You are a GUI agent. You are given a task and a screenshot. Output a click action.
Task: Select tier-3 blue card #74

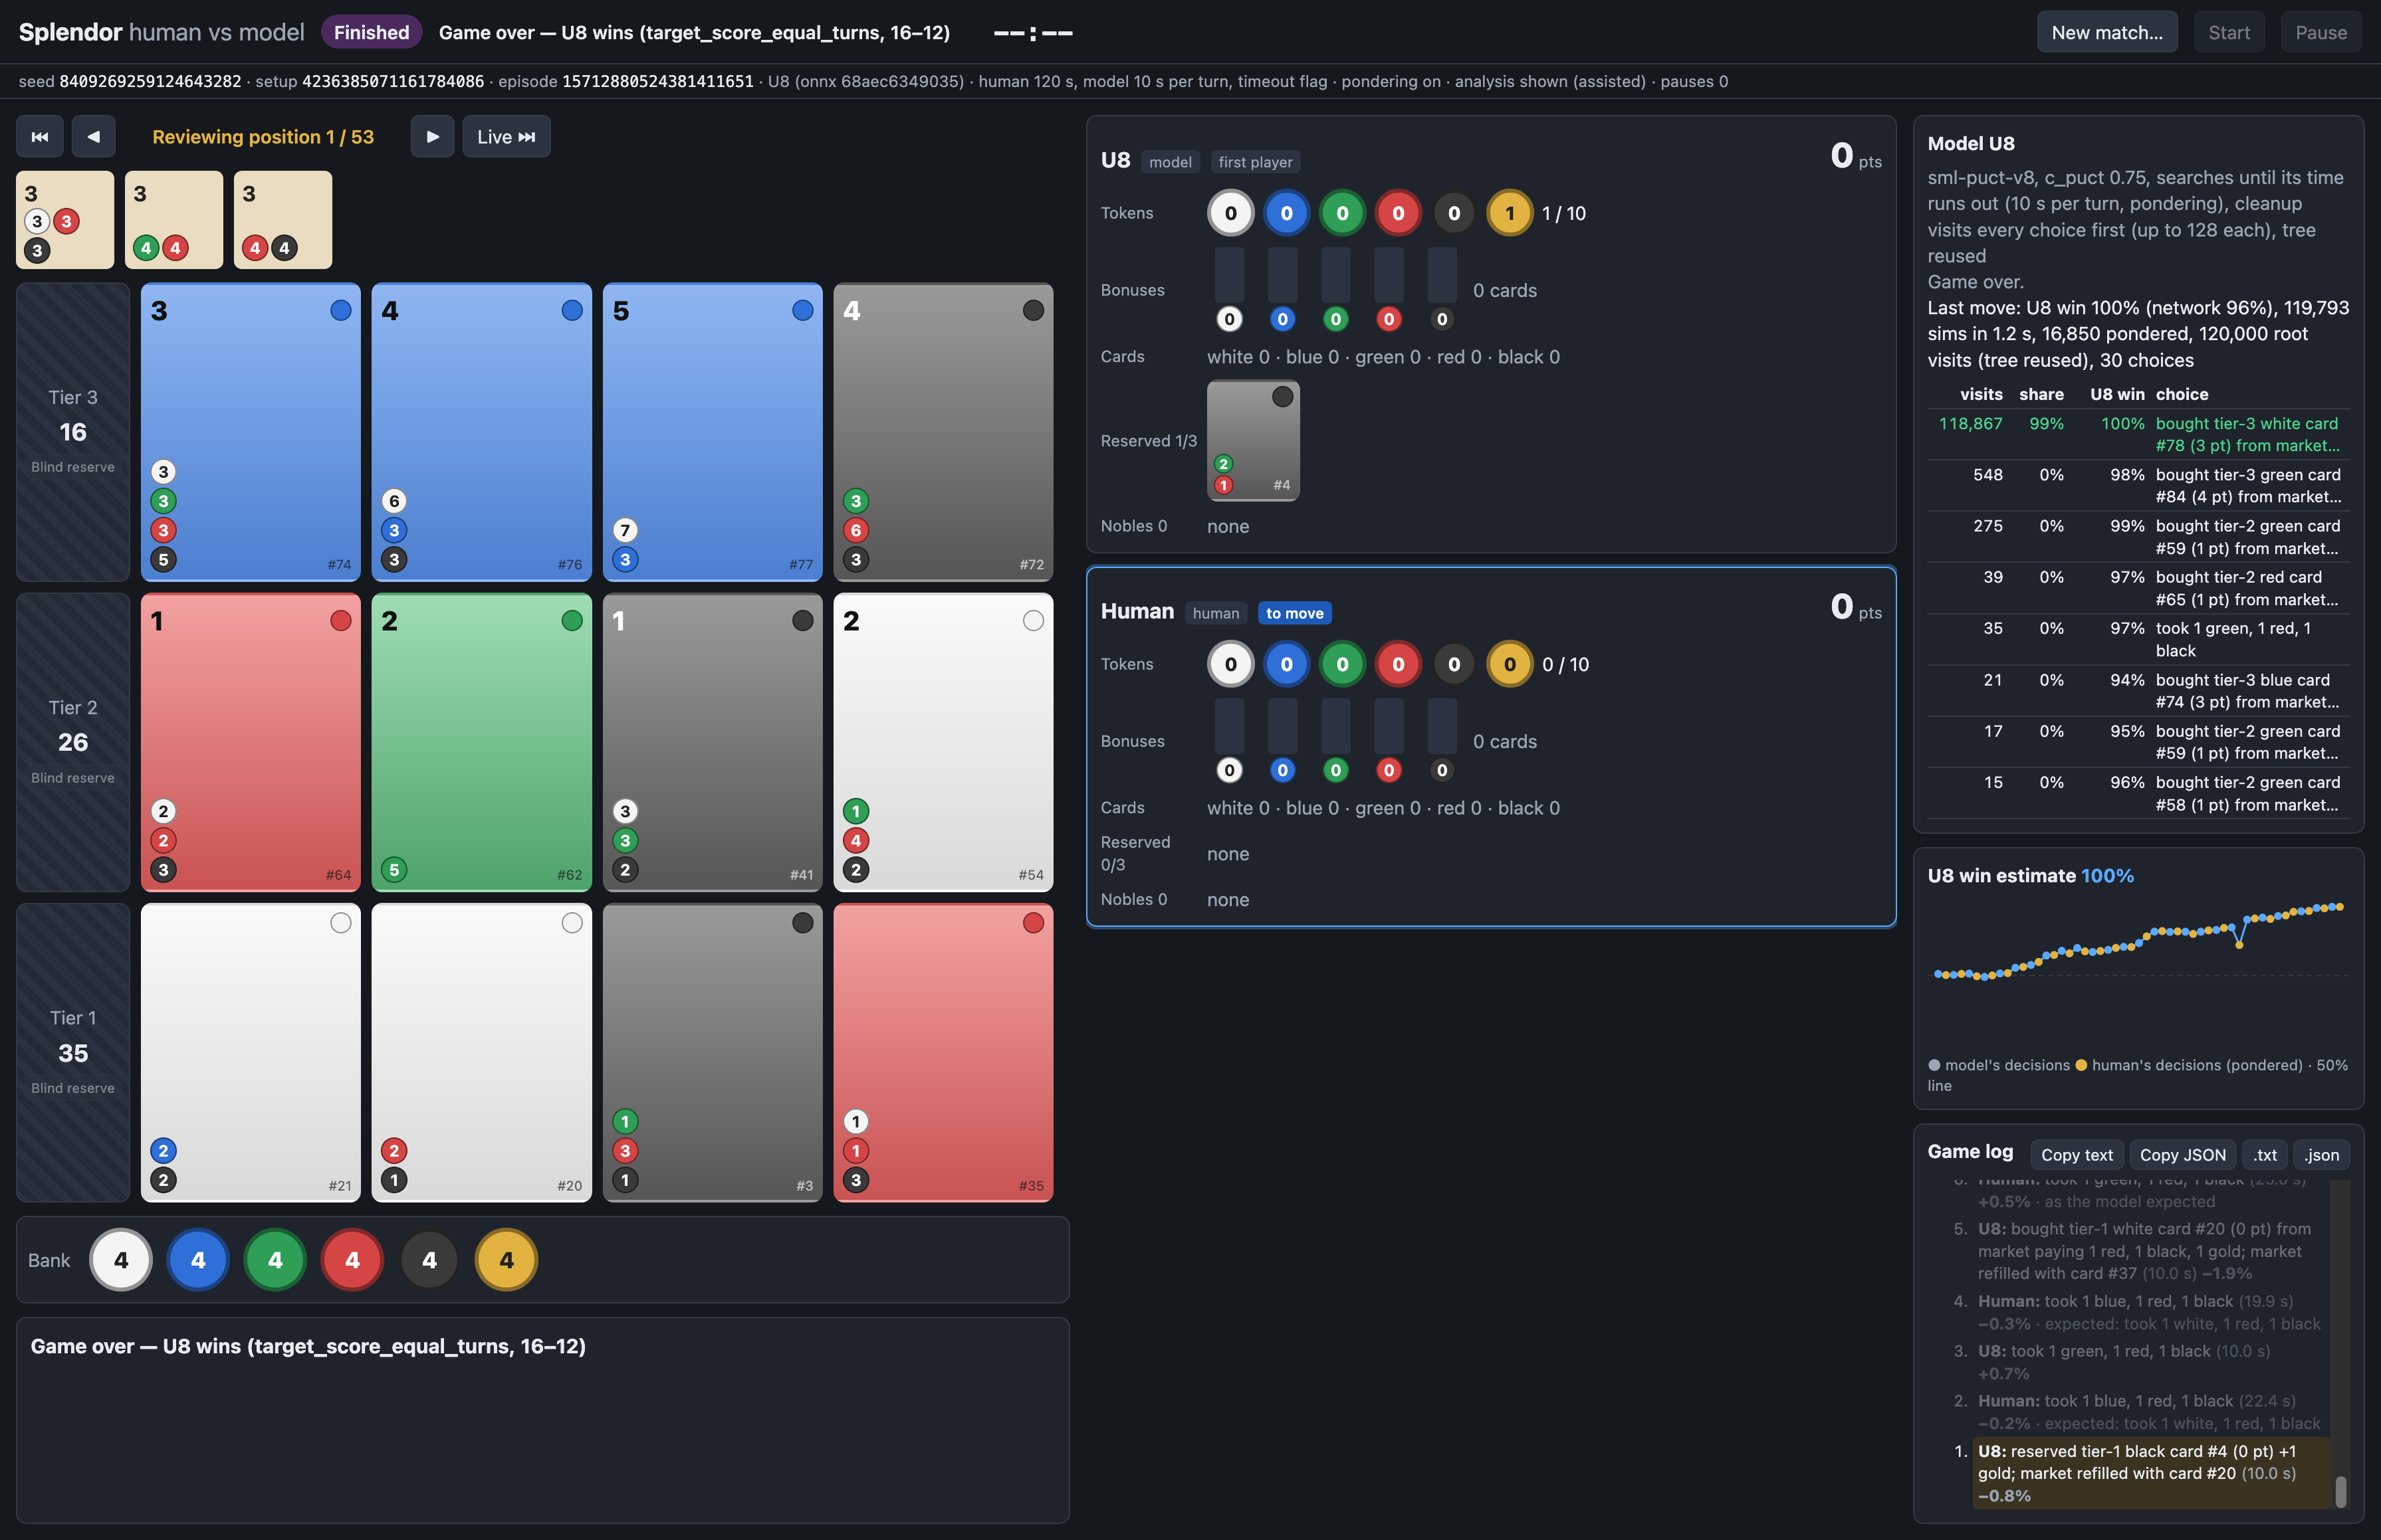click(251, 432)
